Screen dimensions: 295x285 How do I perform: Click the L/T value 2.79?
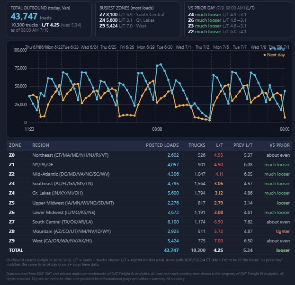(218, 203)
